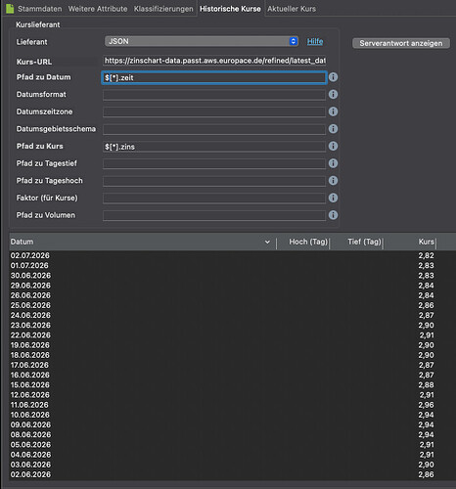Click the Hoch (Tag) column header
Image resolution: width=456 pixels, height=489 pixels.
303,242
